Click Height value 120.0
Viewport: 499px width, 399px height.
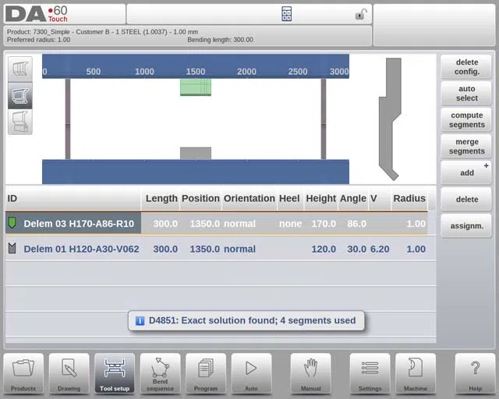pos(324,249)
